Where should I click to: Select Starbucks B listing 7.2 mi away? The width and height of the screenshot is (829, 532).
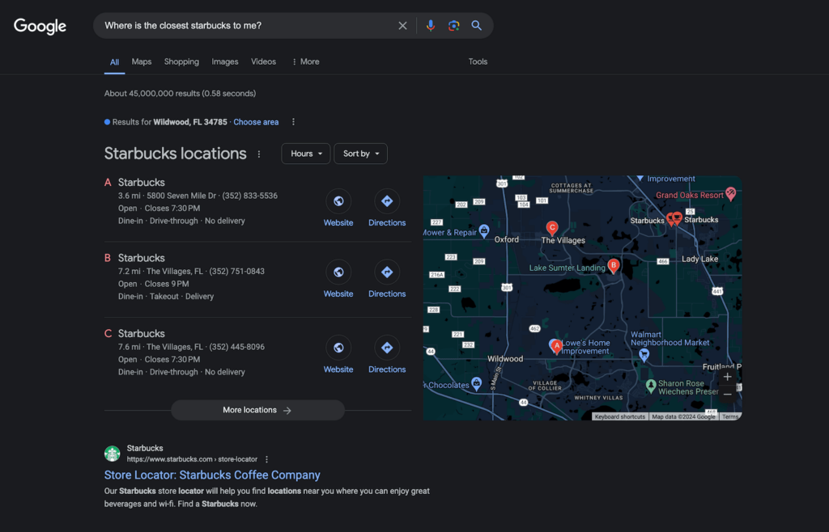211,277
